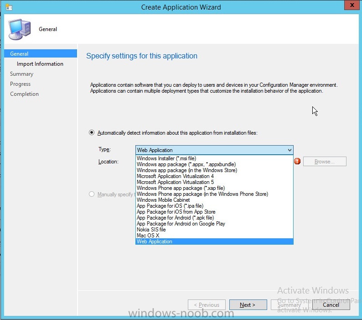Click the red error icon beside Location
Screen dimensions: 362x320
coord(297,161)
